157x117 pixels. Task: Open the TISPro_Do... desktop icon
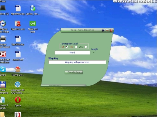18,69
